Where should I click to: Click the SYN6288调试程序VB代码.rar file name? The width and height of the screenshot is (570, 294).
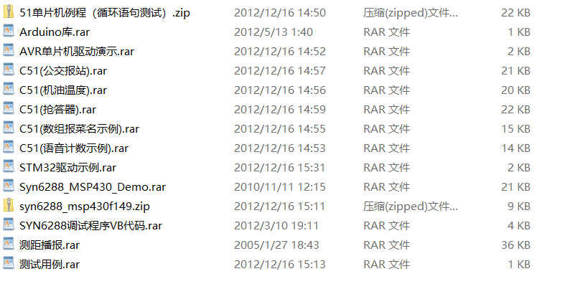point(91,226)
